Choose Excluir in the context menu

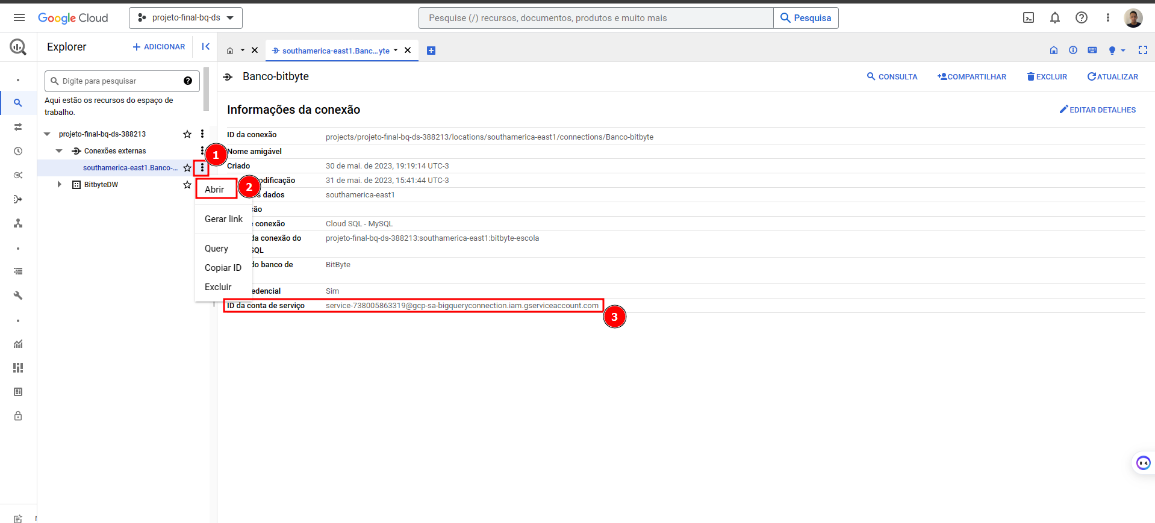(223, 287)
